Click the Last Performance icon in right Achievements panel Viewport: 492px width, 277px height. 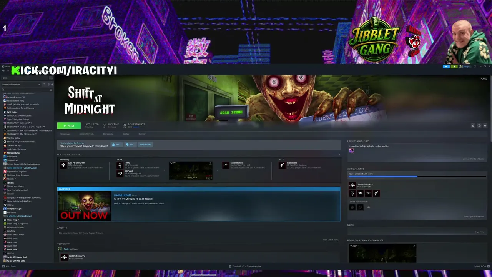(352, 185)
